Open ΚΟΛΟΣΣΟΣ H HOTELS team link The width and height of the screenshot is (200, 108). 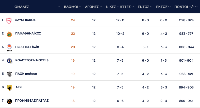click(32, 60)
